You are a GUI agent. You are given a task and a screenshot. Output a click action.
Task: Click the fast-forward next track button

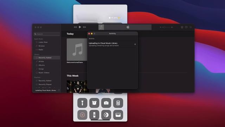(84, 27)
